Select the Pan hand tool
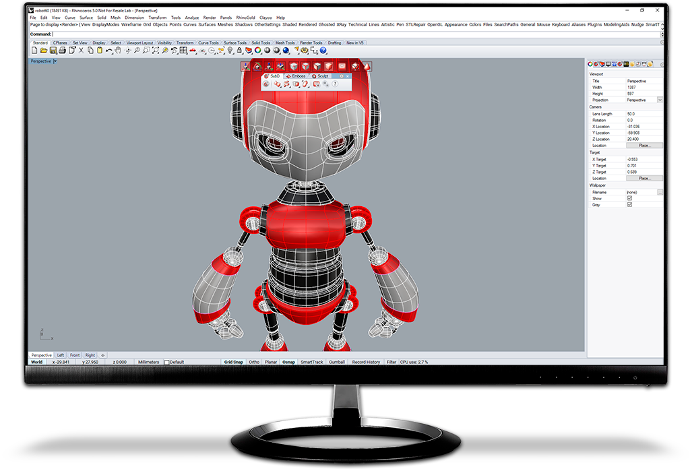 click(118, 51)
